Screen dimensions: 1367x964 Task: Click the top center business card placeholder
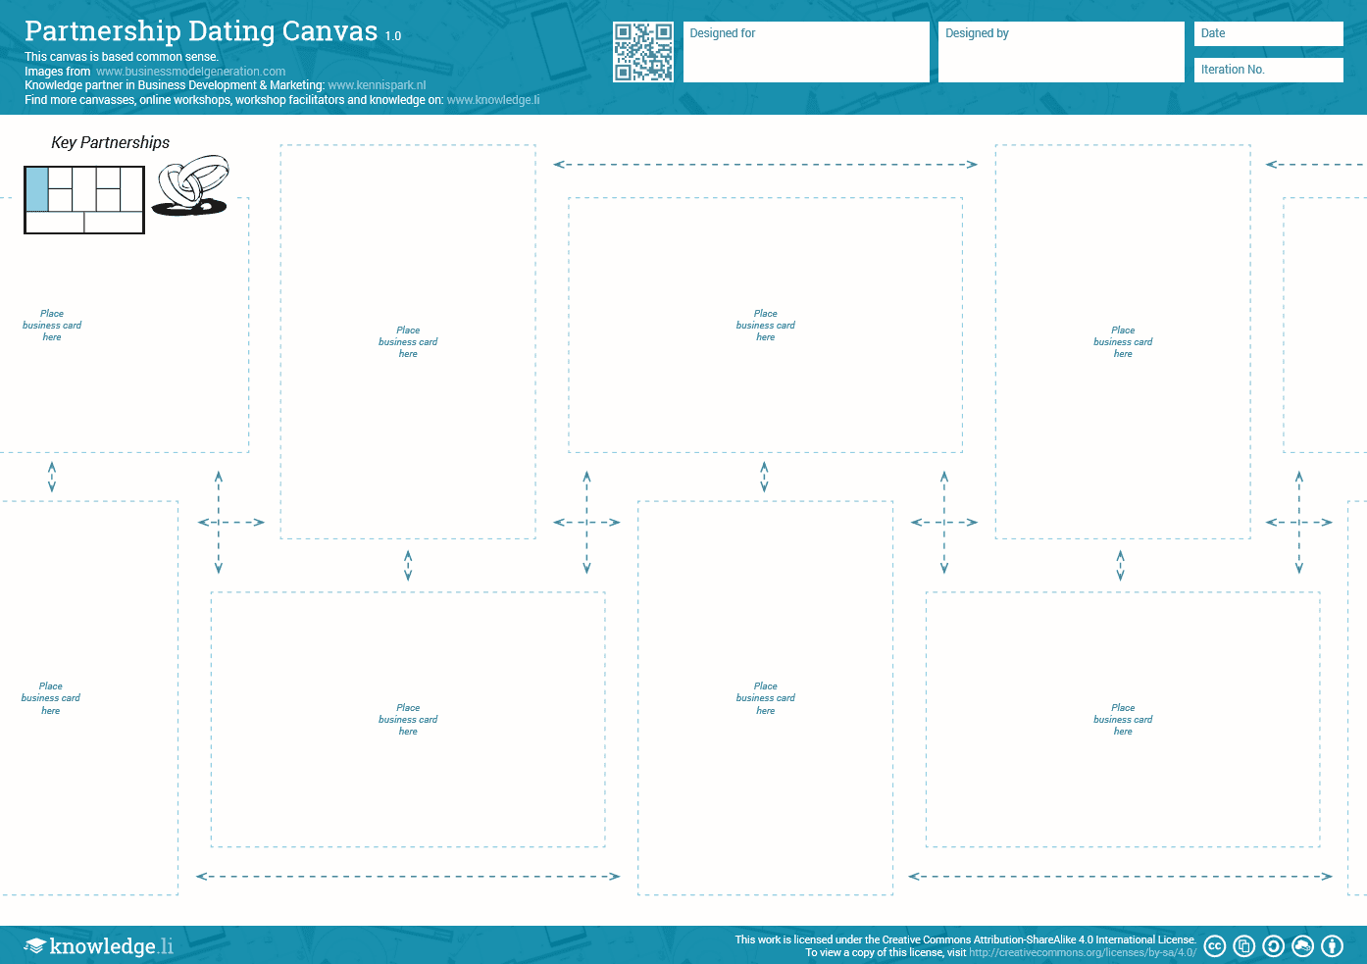(x=765, y=326)
